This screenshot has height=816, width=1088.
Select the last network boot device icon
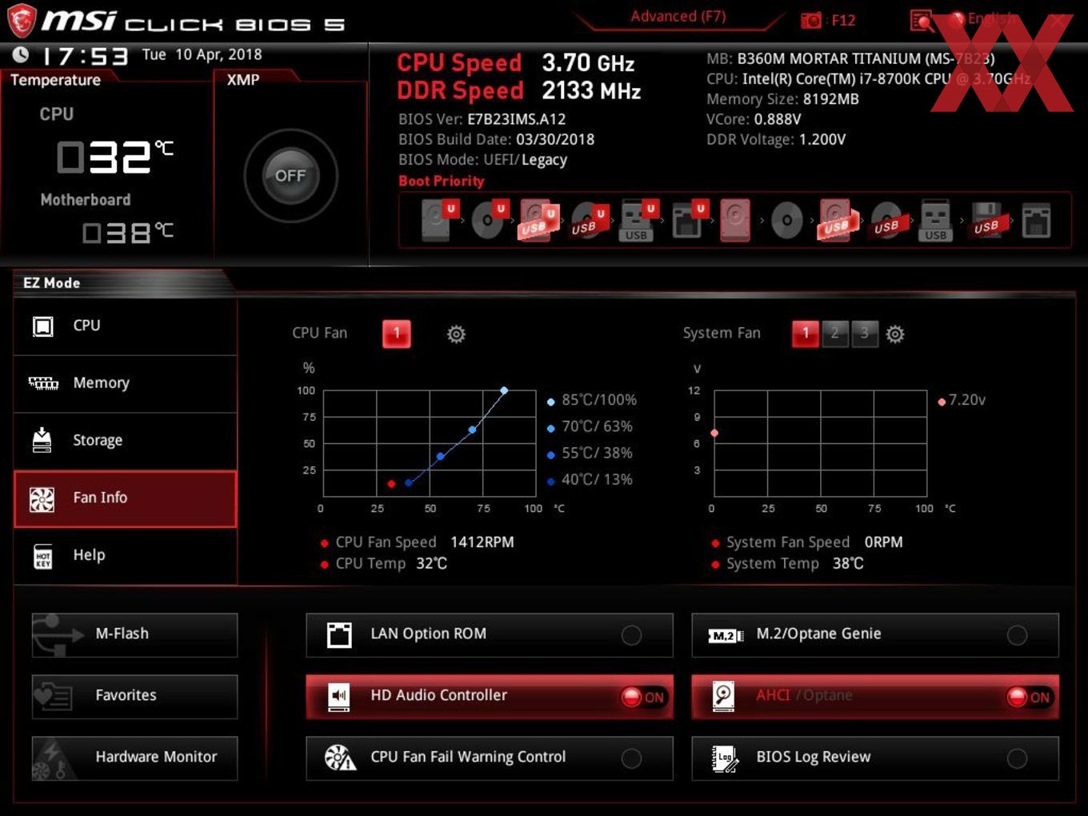[1036, 220]
